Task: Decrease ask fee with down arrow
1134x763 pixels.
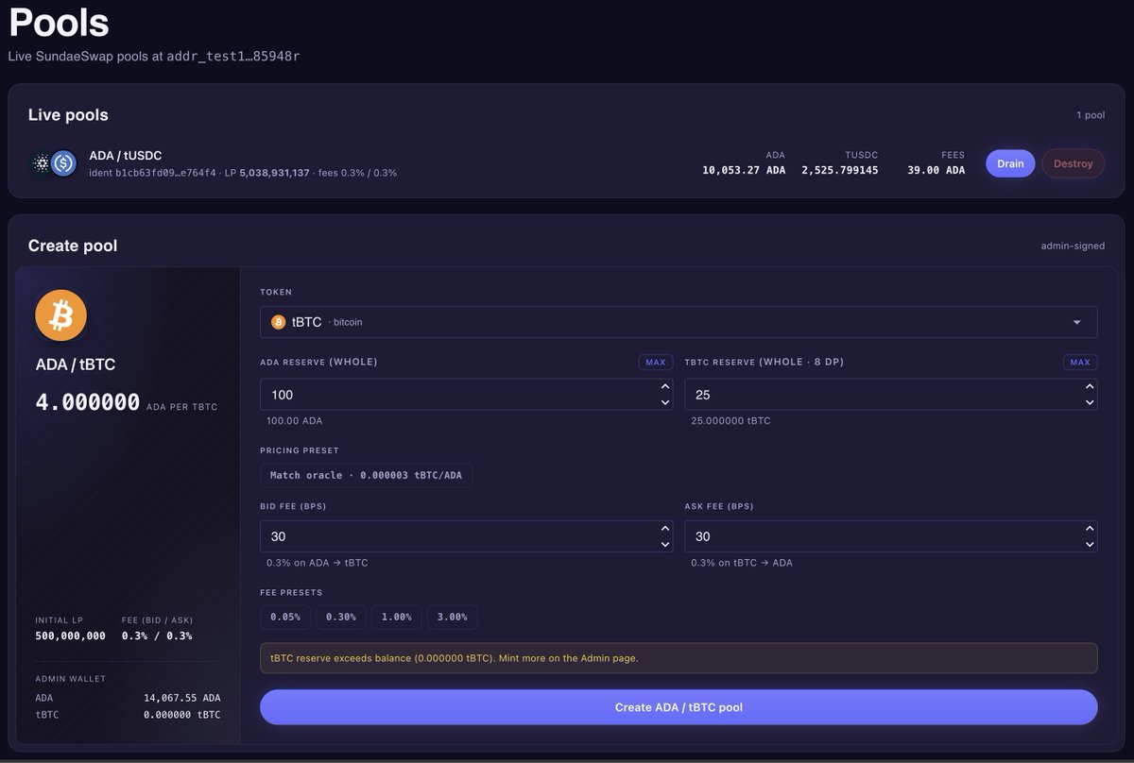Action: [1090, 544]
